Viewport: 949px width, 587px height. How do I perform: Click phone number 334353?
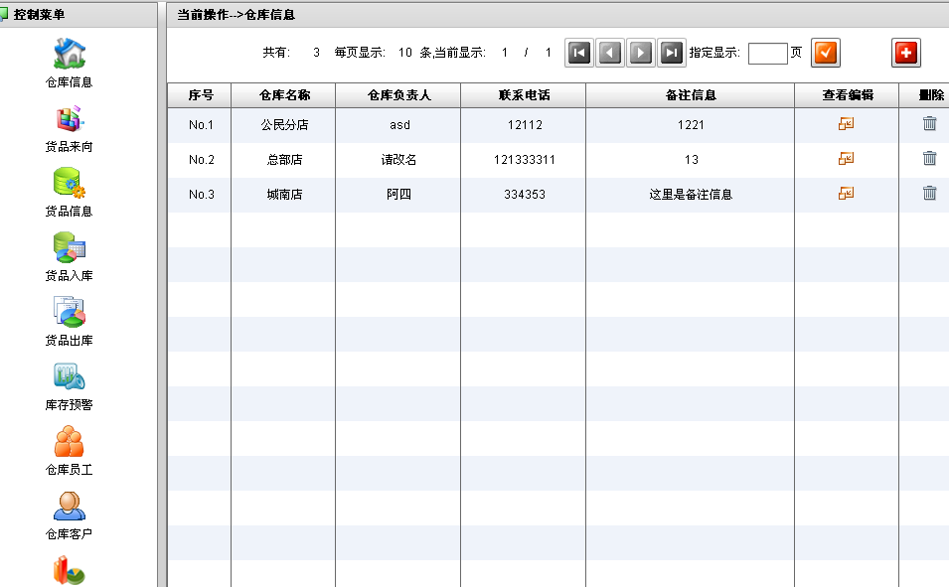click(525, 195)
